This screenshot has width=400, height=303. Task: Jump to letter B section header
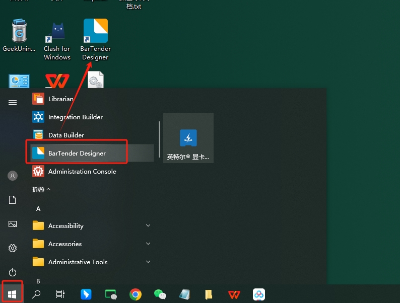pyautogui.click(x=38, y=281)
